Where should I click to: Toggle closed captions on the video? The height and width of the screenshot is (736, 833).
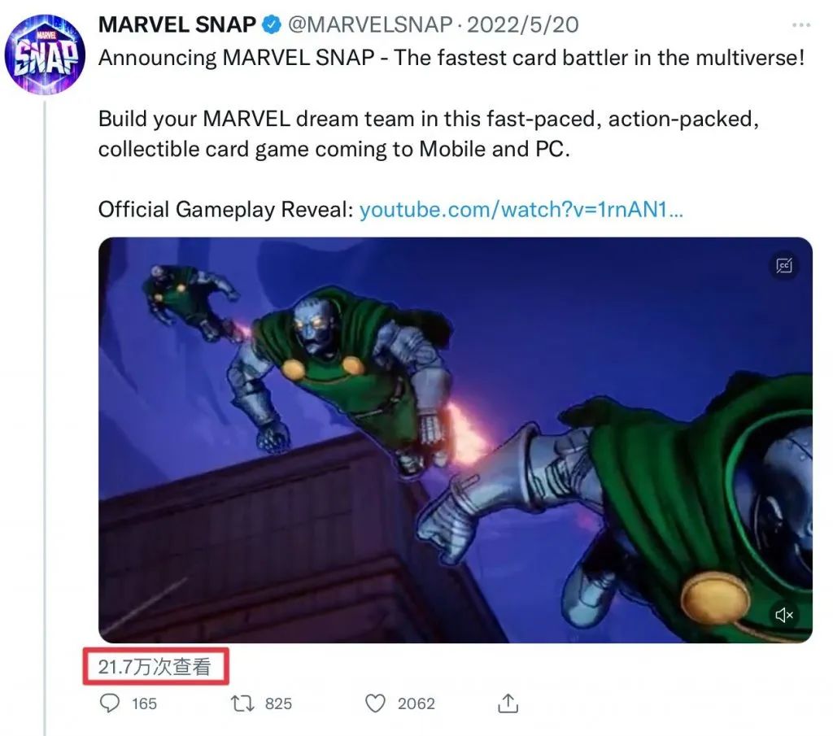click(784, 265)
